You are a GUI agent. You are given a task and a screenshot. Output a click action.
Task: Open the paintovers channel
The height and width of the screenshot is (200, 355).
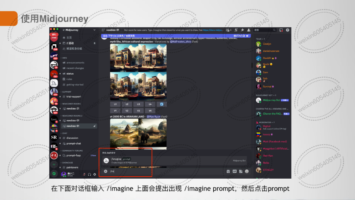tap(72, 167)
